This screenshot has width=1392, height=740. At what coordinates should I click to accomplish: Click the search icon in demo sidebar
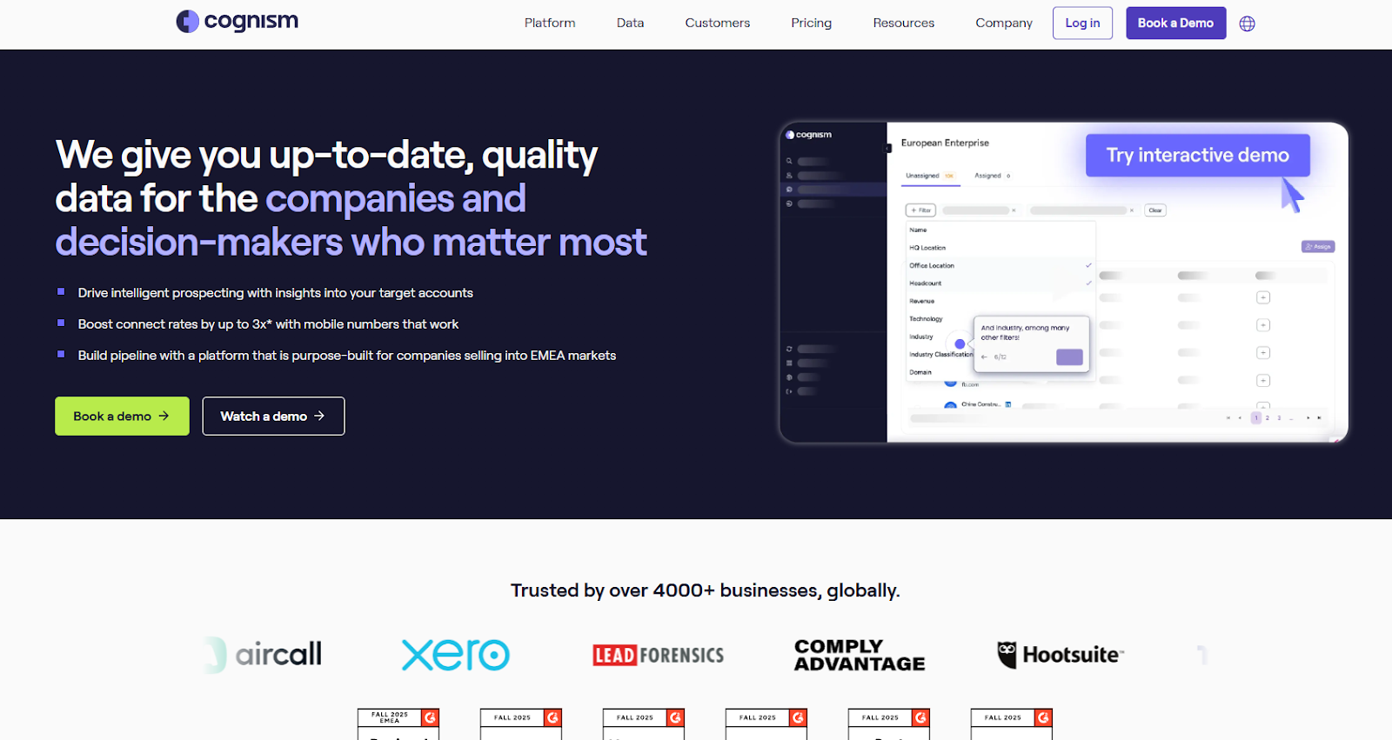tap(789, 162)
